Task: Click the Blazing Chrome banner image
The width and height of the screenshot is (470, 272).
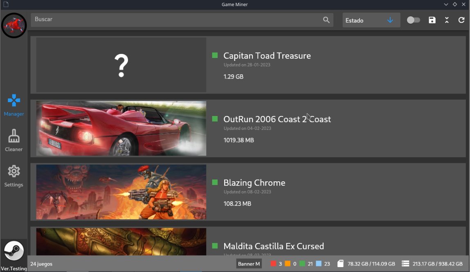Action: [x=121, y=192]
